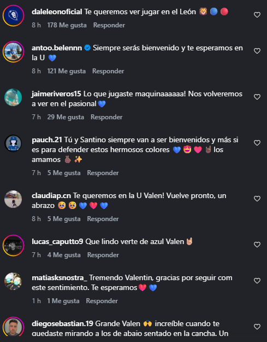Like lucas_caputto9's comment

pos(257,245)
